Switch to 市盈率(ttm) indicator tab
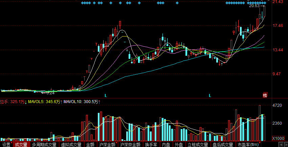Screen dimensions: 288x147 tap(248, 145)
